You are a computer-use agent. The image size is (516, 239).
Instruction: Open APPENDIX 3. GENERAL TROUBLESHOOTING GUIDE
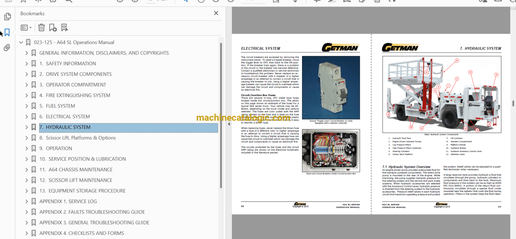pyautogui.click(x=94, y=223)
